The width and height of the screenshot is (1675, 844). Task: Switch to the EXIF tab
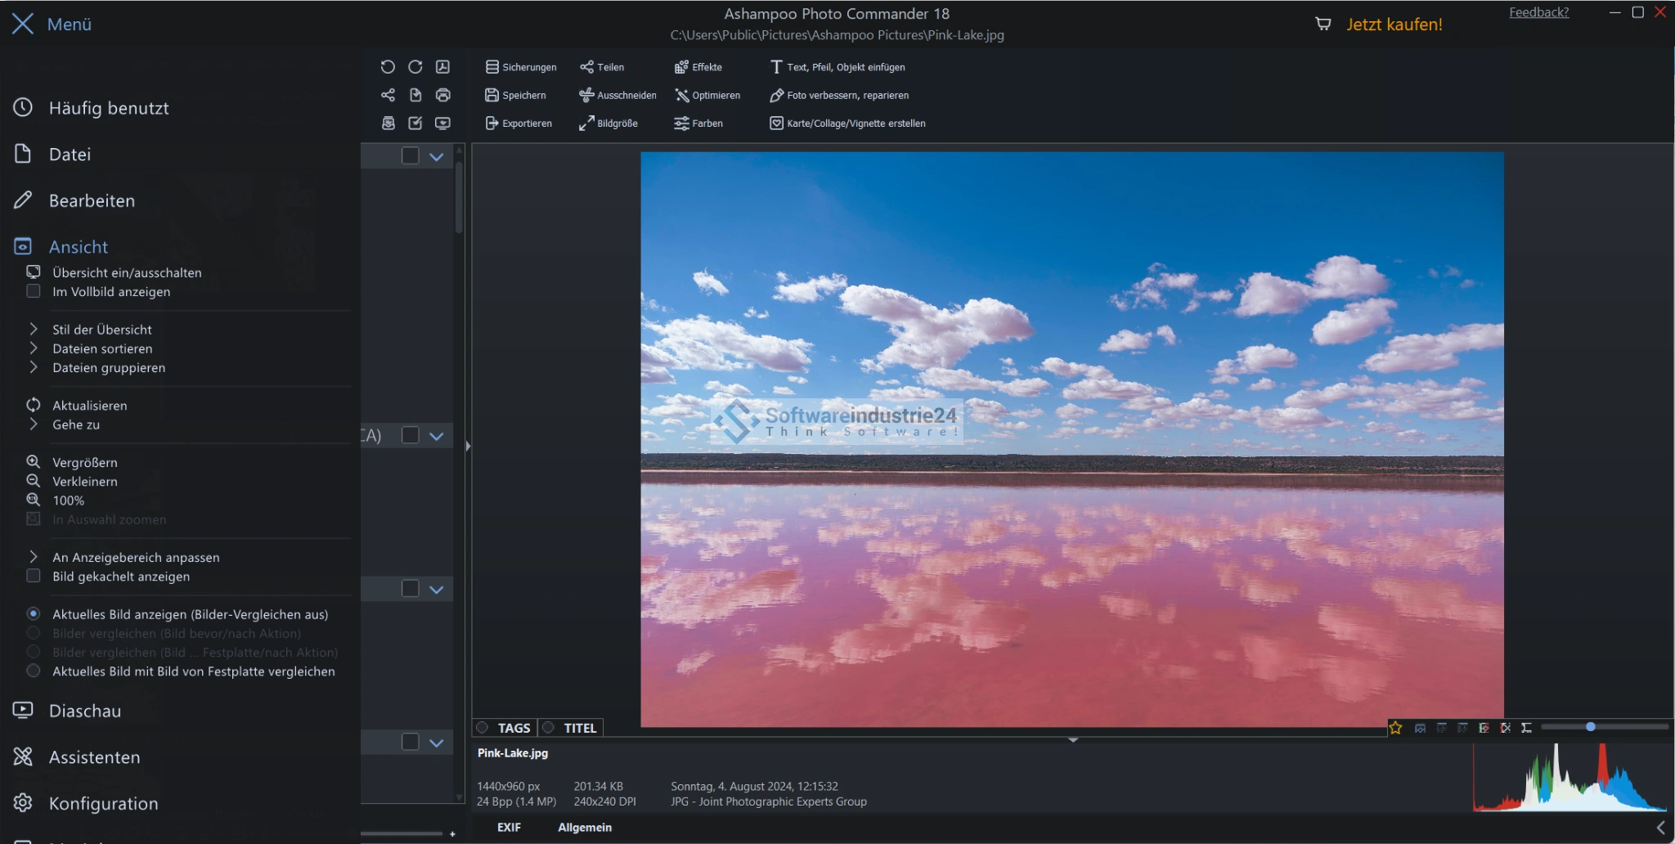pyautogui.click(x=509, y=828)
